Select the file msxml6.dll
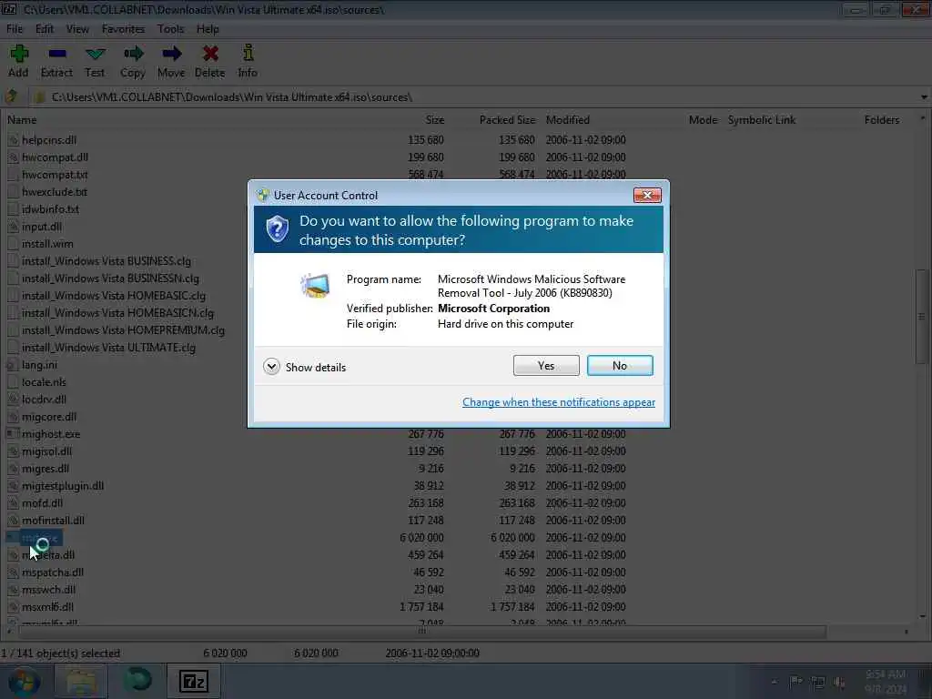Viewport: 932px width, 699px height. pos(47,607)
